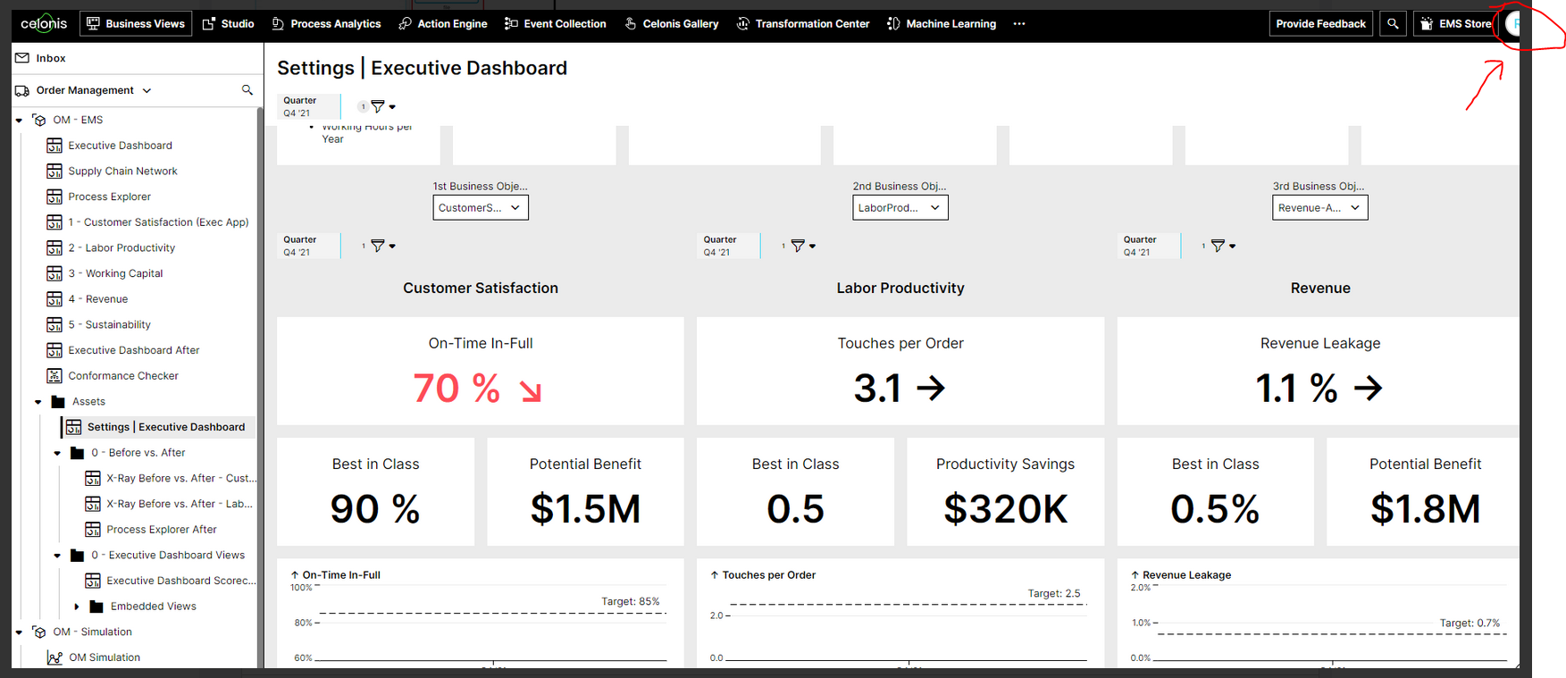Open 2nd Business Objective LaborProd... dropdown
Screen dimensions: 1566x678
tap(900, 207)
